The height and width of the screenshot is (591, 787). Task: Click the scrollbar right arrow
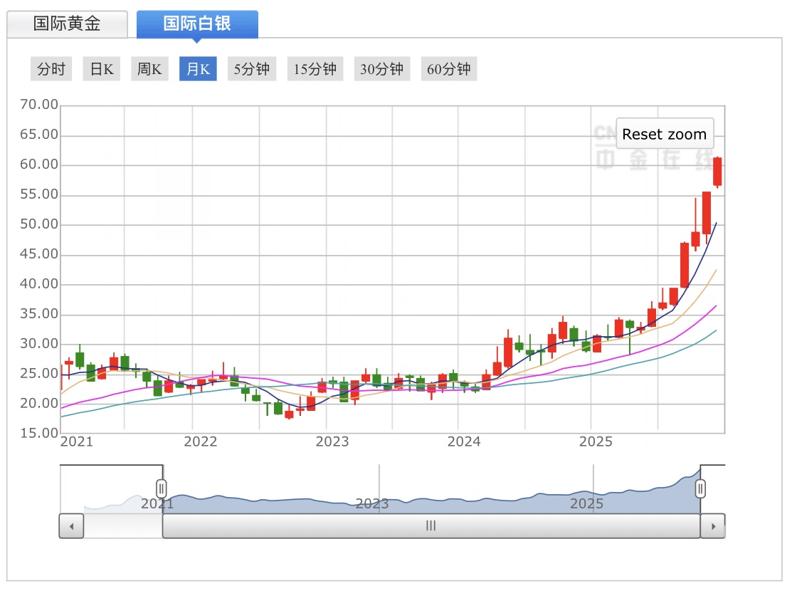(713, 526)
